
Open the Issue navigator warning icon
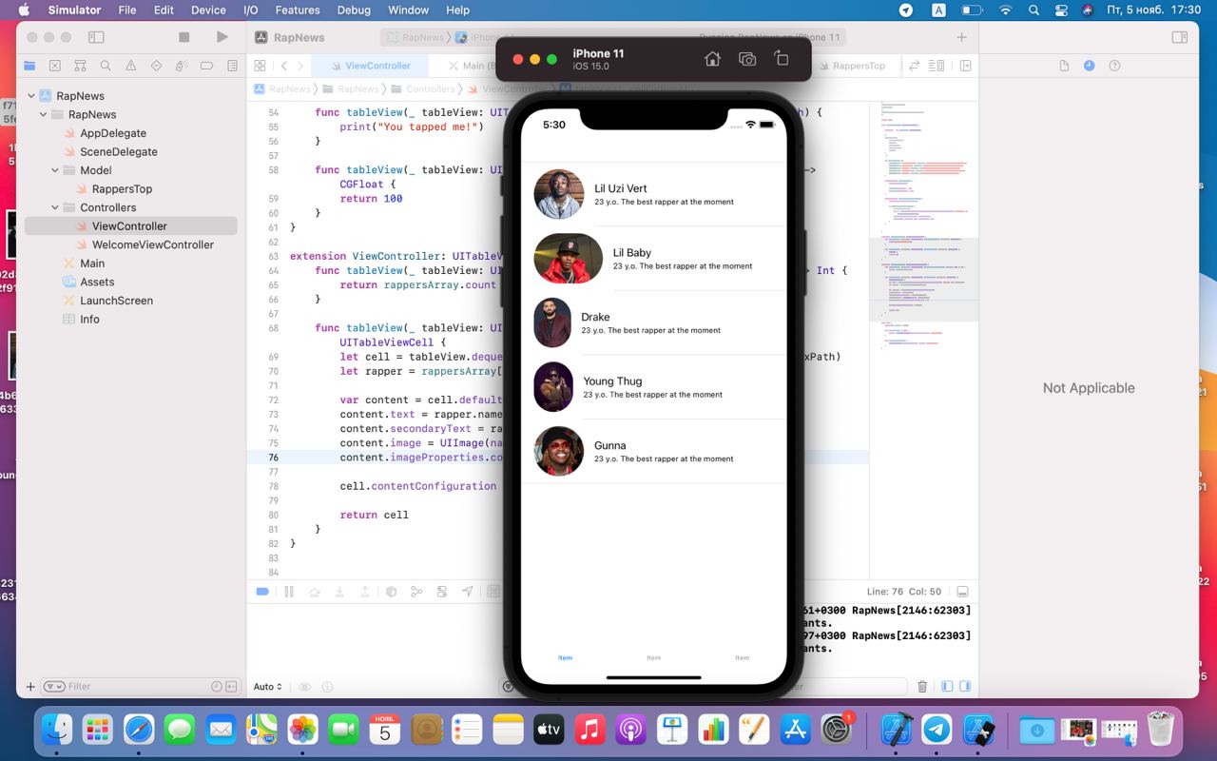coord(130,66)
